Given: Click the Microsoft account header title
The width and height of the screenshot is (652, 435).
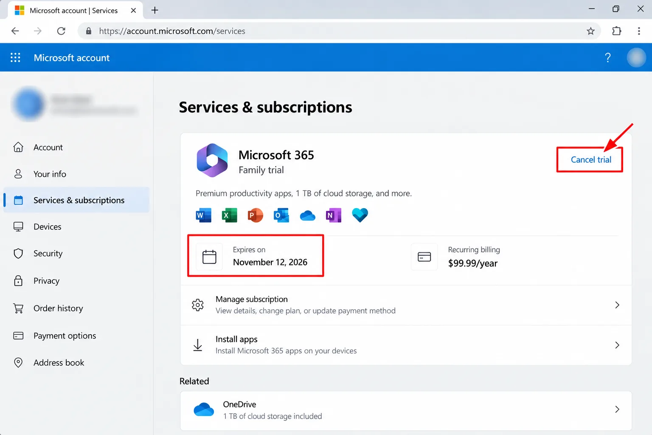Looking at the screenshot, I should click(x=72, y=58).
